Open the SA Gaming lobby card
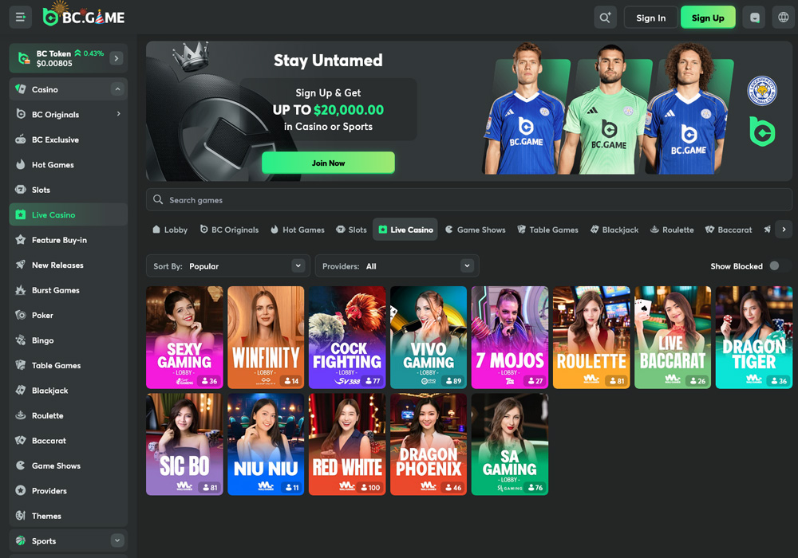This screenshot has height=558, width=798. click(510, 444)
